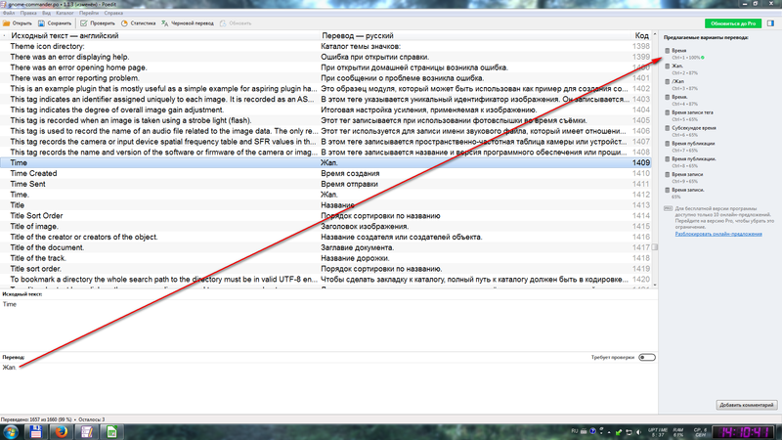Click Добавить комментарий button
Screen dimensions: 782x440
point(747,405)
